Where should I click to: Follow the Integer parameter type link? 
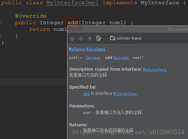(x=122, y=58)
